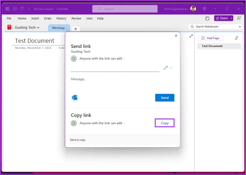246x175 pixels.
Task: Open the Insert ribbon tab
Action: [x=35, y=18]
